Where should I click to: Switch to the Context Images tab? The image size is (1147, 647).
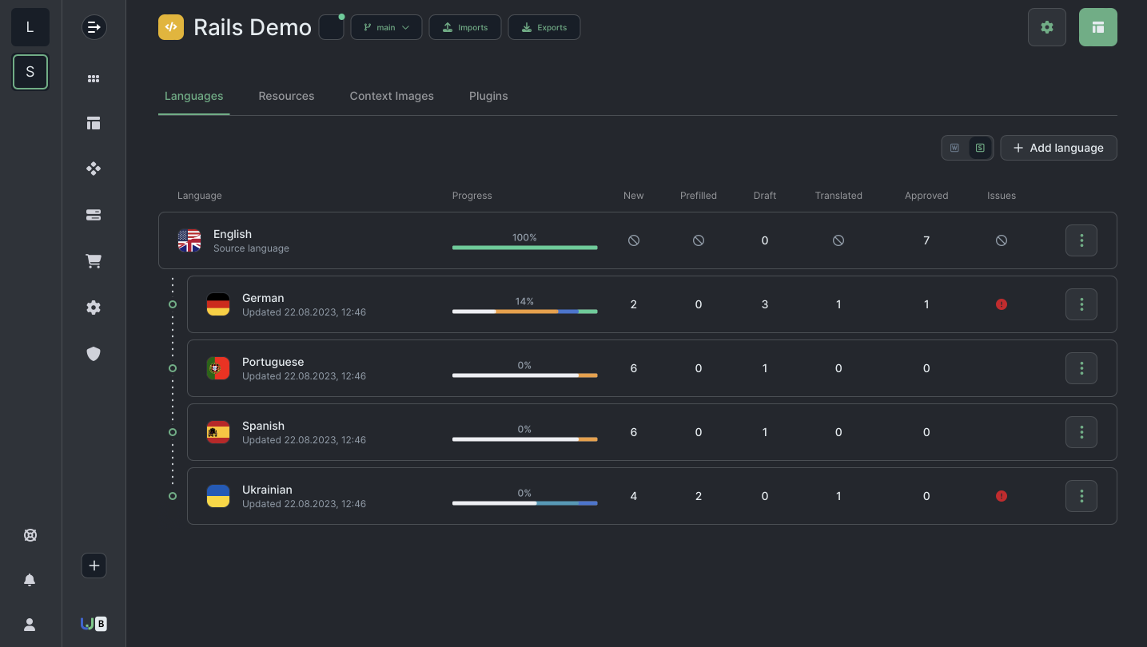392,96
